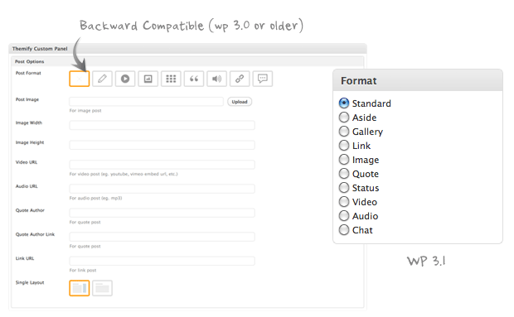514x317 pixels.
Task: Choose the full-width single layout thumbnail
Action: point(102,288)
